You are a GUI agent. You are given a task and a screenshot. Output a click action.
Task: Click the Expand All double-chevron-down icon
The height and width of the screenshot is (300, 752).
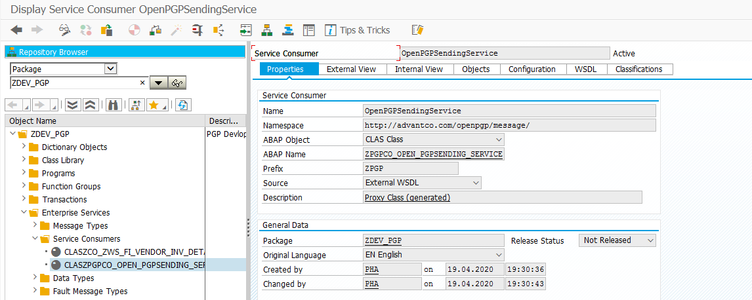click(73, 105)
